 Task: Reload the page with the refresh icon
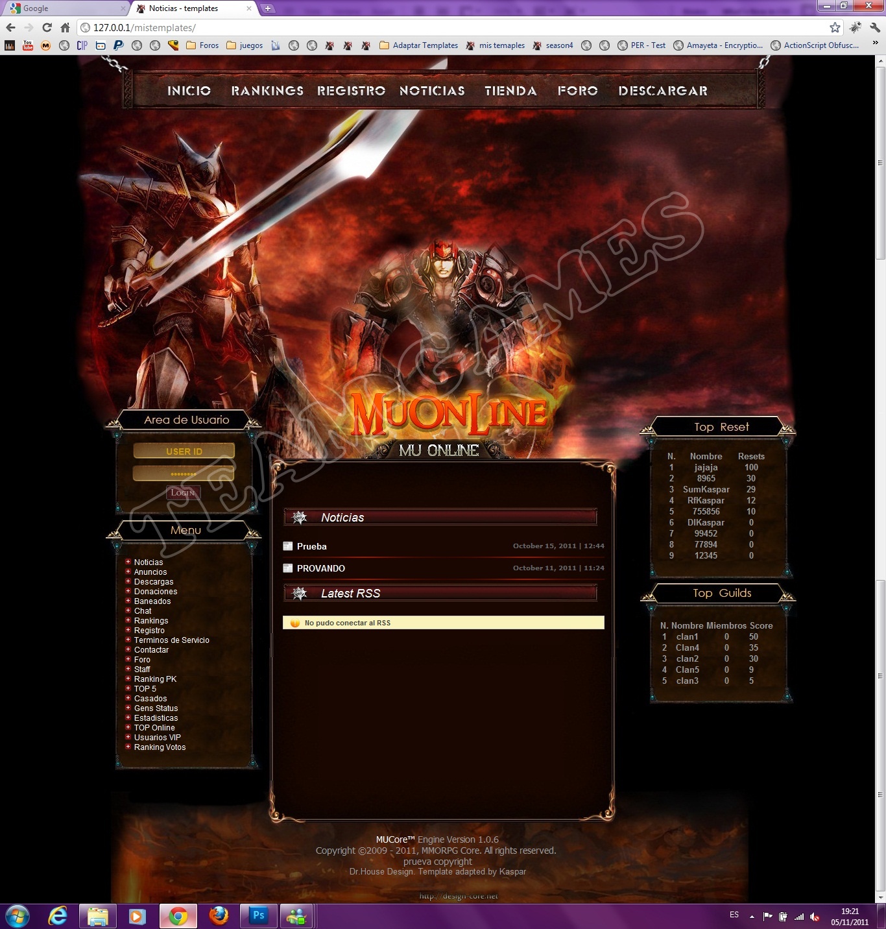(x=47, y=27)
